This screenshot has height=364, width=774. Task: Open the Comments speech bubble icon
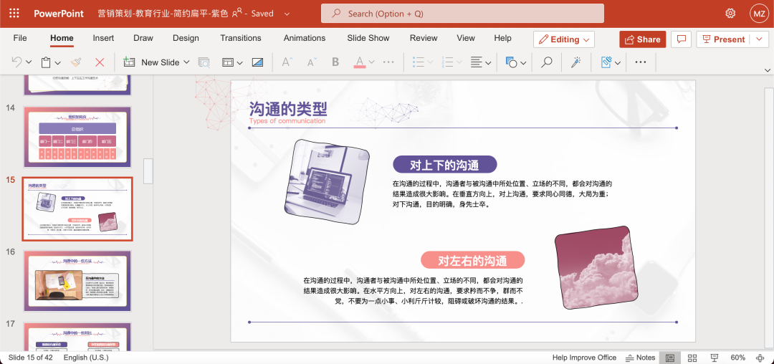point(682,39)
